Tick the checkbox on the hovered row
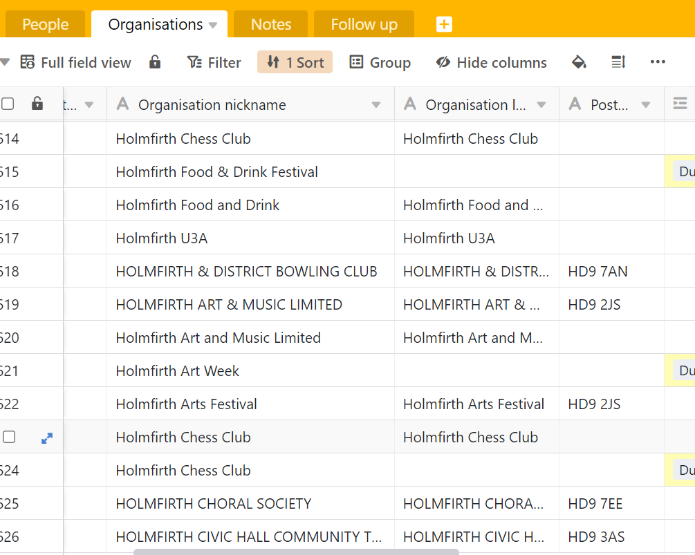The height and width of the screenshot is (555, 695). pos(9,437)
